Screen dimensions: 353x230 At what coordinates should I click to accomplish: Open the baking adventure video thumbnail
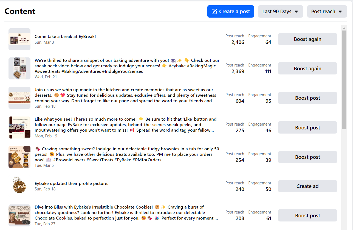(x=19, y=68)
